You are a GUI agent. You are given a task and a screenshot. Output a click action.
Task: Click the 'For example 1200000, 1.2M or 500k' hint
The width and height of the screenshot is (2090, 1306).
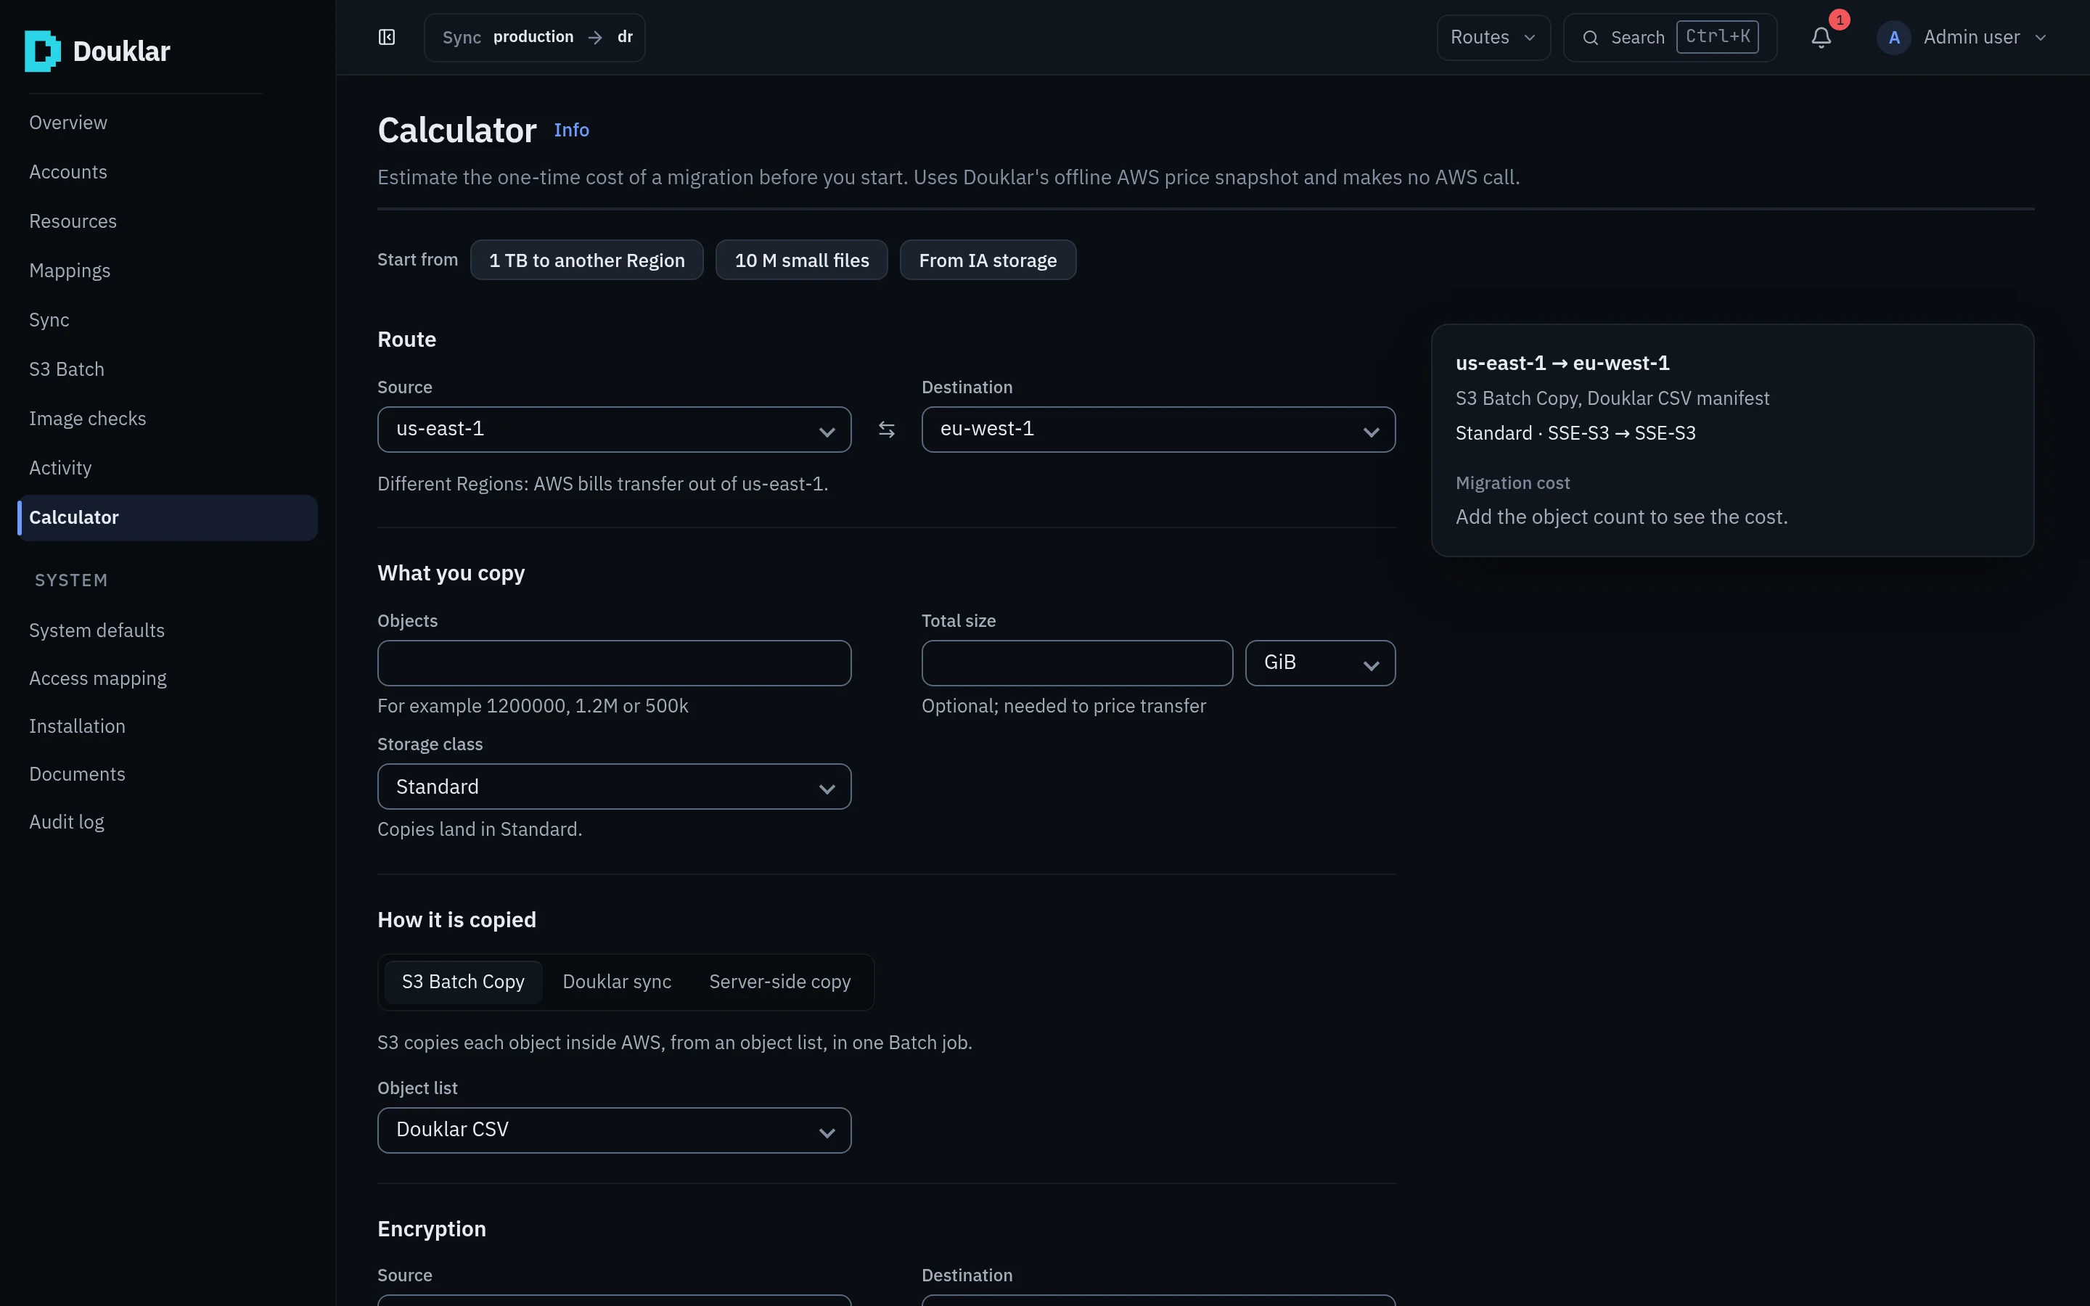pos(533,706)
